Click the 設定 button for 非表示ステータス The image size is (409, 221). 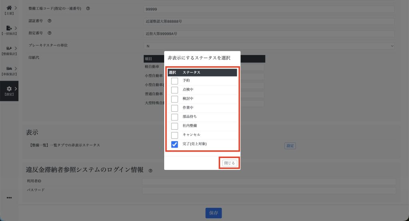pos(290,146)
